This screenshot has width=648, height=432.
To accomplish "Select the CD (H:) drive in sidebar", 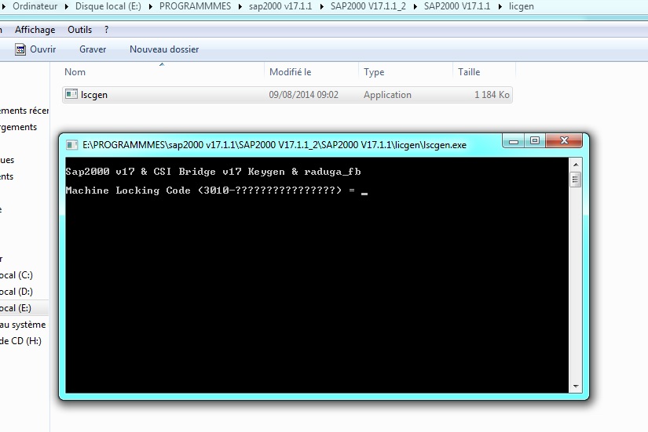I will coord(20,341).
